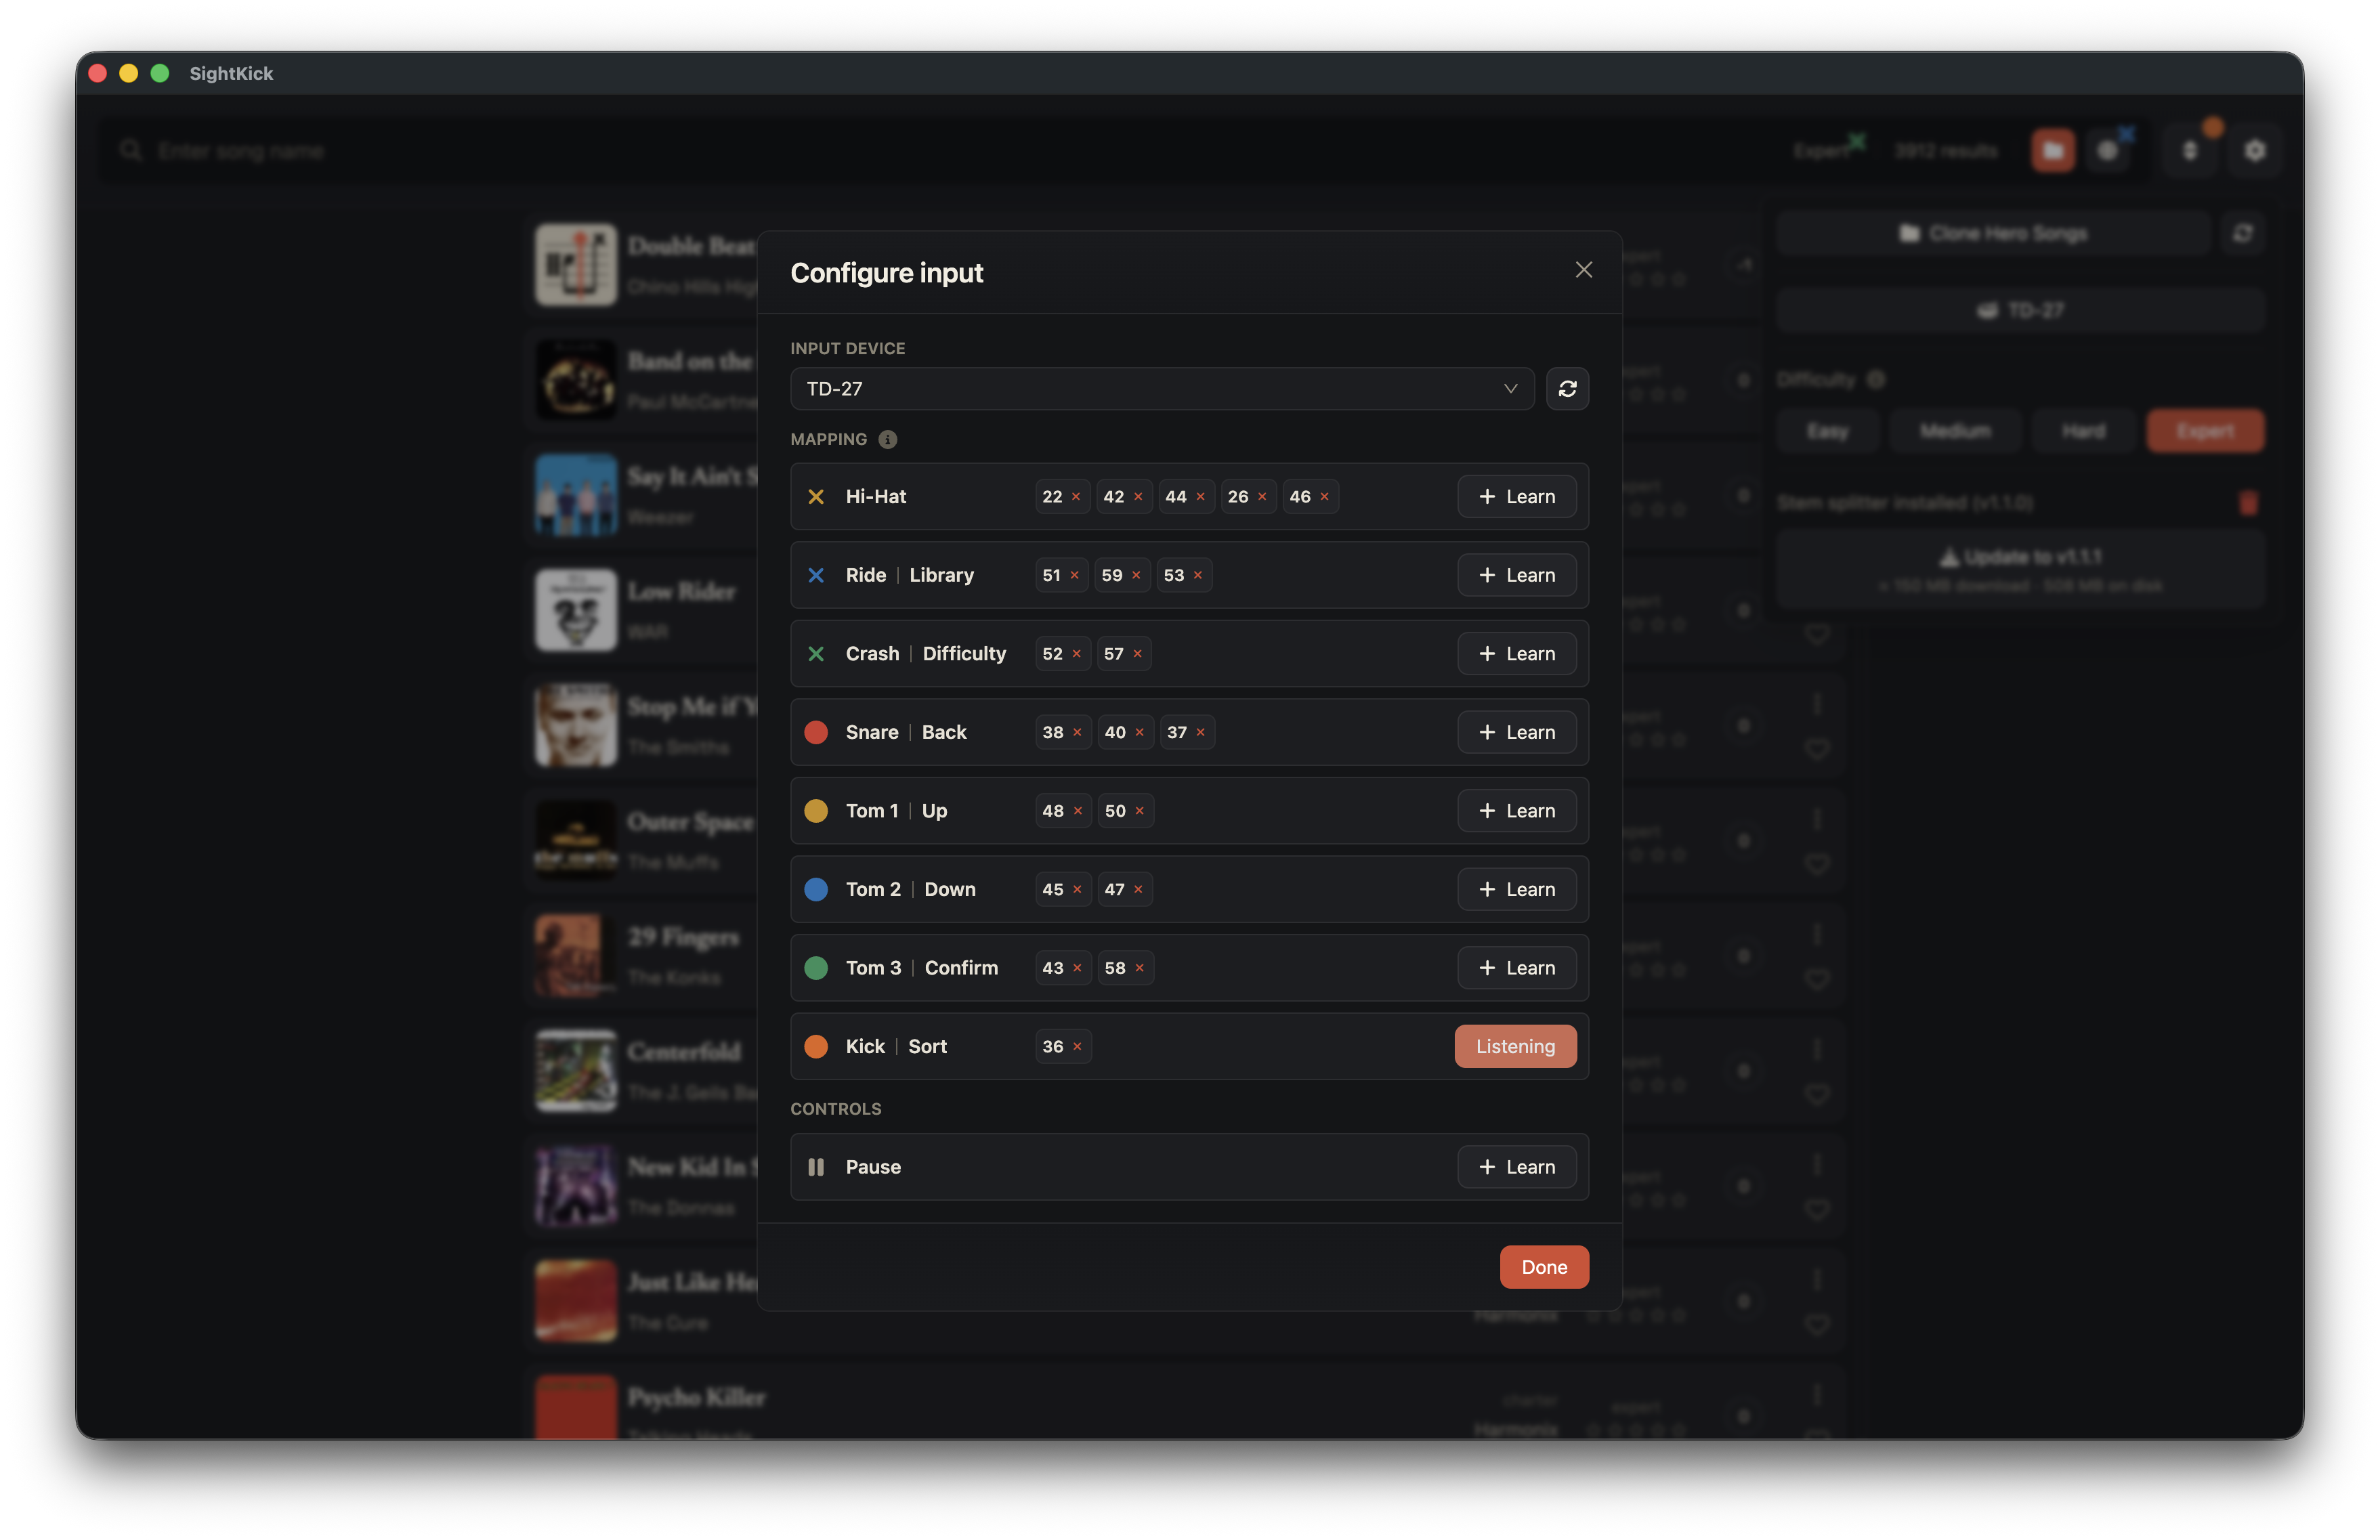
Task: Click the Tom 3 green color dot
Action: pyautogui.click(x=816, y=968)
